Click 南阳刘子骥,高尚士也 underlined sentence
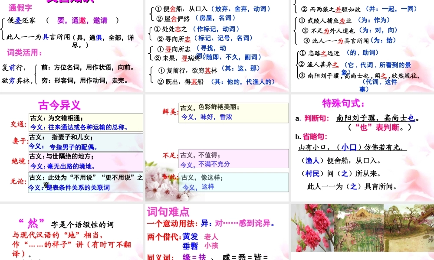 pos(375,118)
